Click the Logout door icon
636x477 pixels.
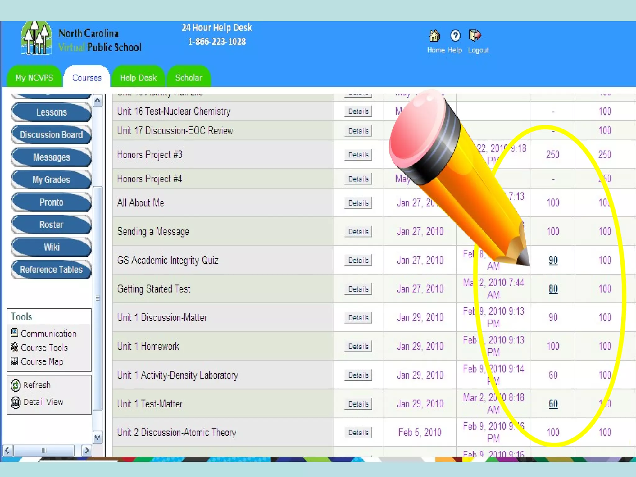tap(475, 35)
